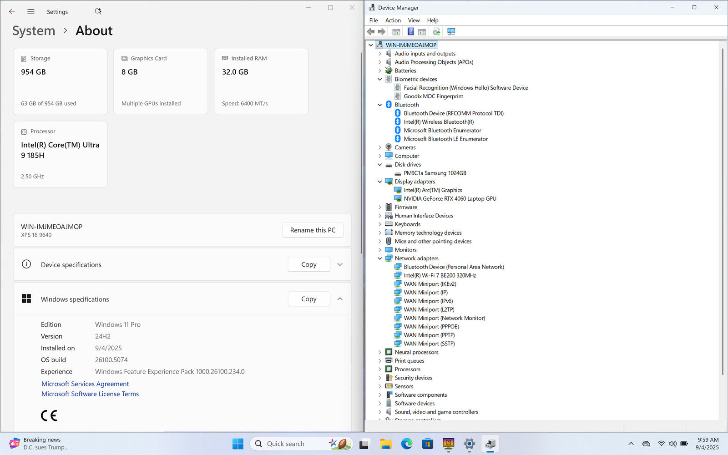This screenshot has height=455, width=728.
Task: Scan for hardware changes toolbar icon
Action: (x=451, y=32)
